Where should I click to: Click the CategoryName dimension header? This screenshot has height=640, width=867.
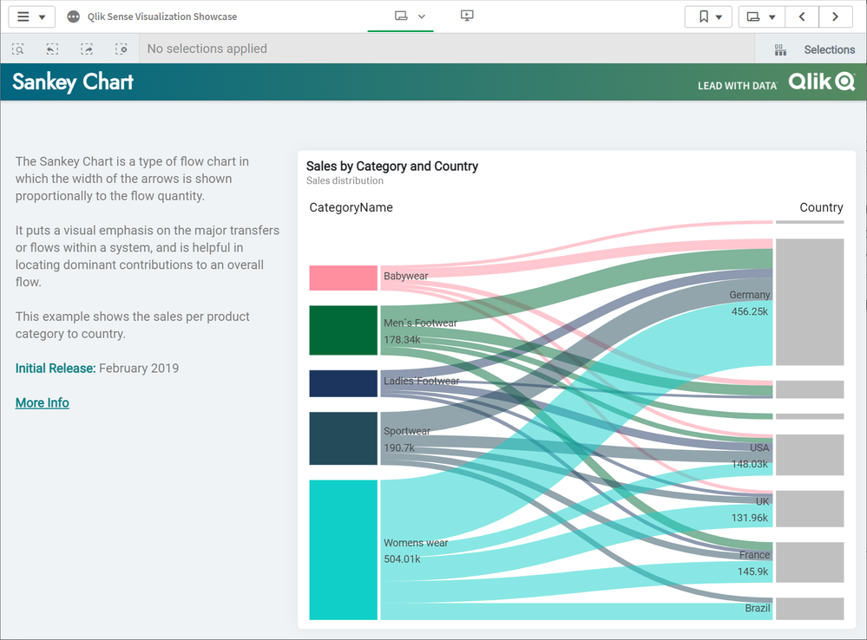tap(351, 207)
